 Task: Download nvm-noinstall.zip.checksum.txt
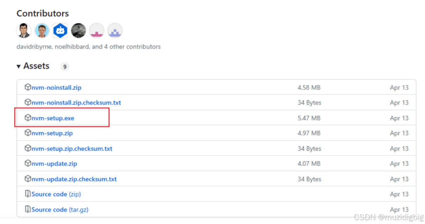coord(76,103)
